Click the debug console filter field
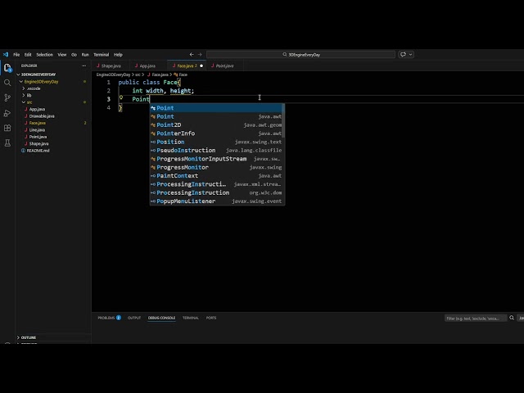The height and width of the screenshot is (393, 524). click(475, 318)
